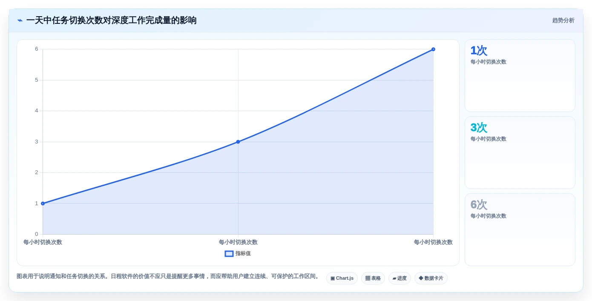Click the y-axis label 2

pos(37,172)
